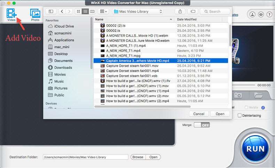Go back in the file dialog
The height and width of the screenshot is (168, 275).
[62, 11]
